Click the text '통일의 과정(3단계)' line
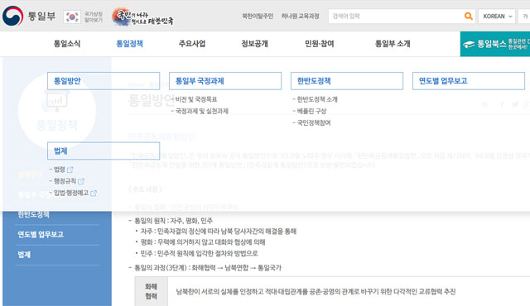 [208, 268]
